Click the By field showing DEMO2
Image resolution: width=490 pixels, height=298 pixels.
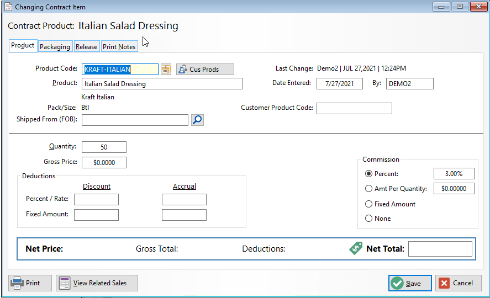click(x=410, y=84)
